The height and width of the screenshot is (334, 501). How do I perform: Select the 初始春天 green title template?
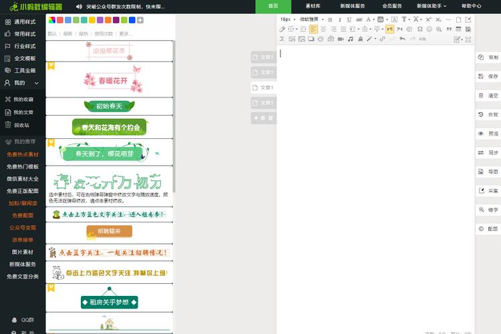[110, 106]
